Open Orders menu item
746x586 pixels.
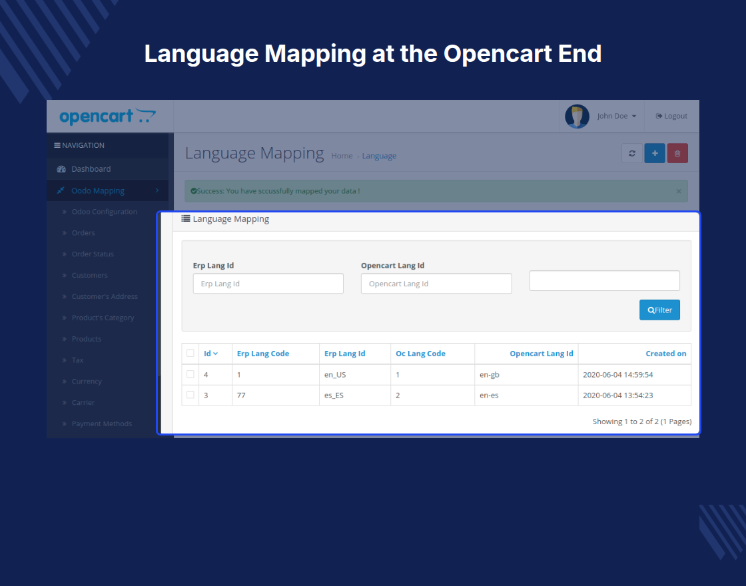click(83, 233)
